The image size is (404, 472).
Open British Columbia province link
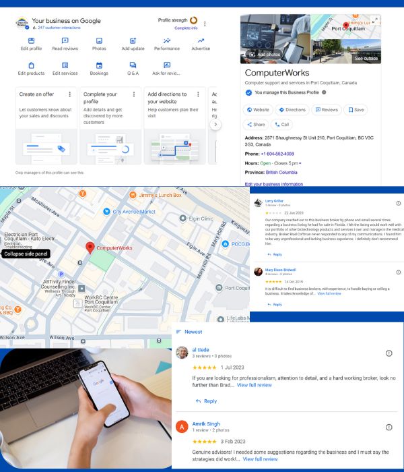(x=281, y=172)
